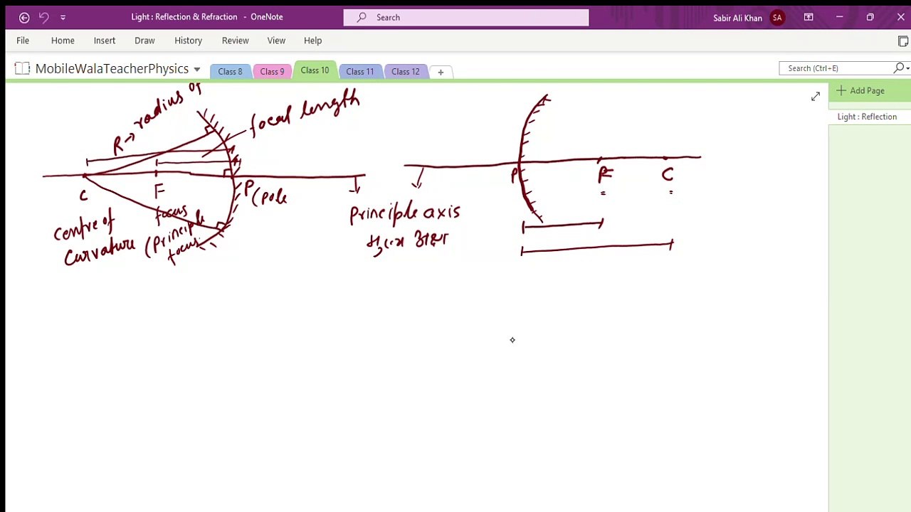Click the magnifier icon in title Search
911x512 pixels.
[x=362, y=17]
